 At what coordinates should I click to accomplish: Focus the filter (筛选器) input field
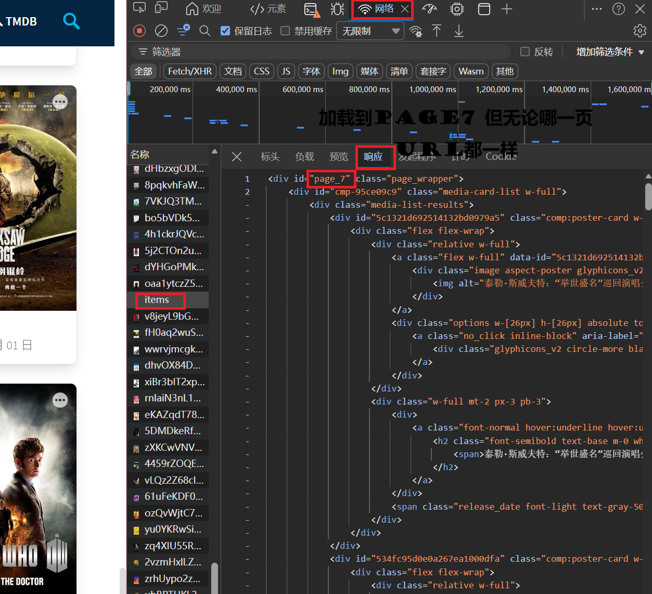(320, 52)
